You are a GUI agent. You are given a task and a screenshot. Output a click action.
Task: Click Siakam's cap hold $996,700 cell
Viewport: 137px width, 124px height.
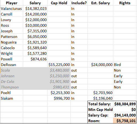[x=59, y=98]
